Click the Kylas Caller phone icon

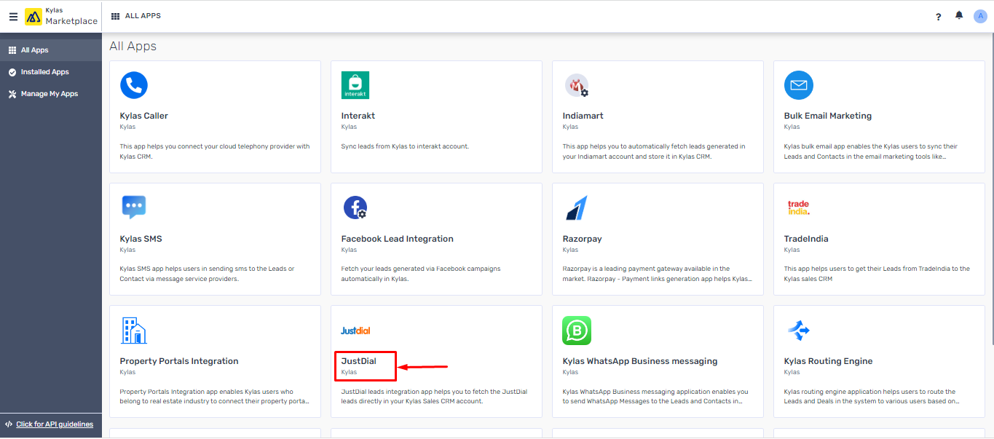pyautogui.click(x=134, y=85)
